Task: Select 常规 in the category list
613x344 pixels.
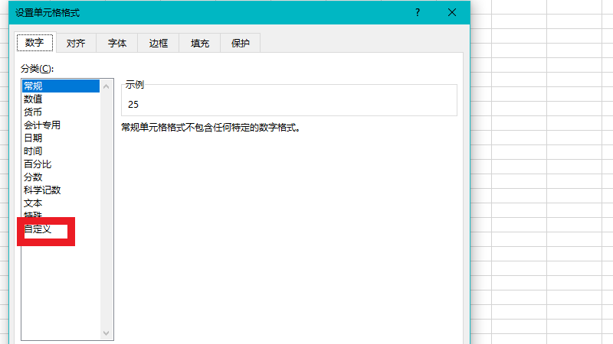Action: (x=33, y=86)
